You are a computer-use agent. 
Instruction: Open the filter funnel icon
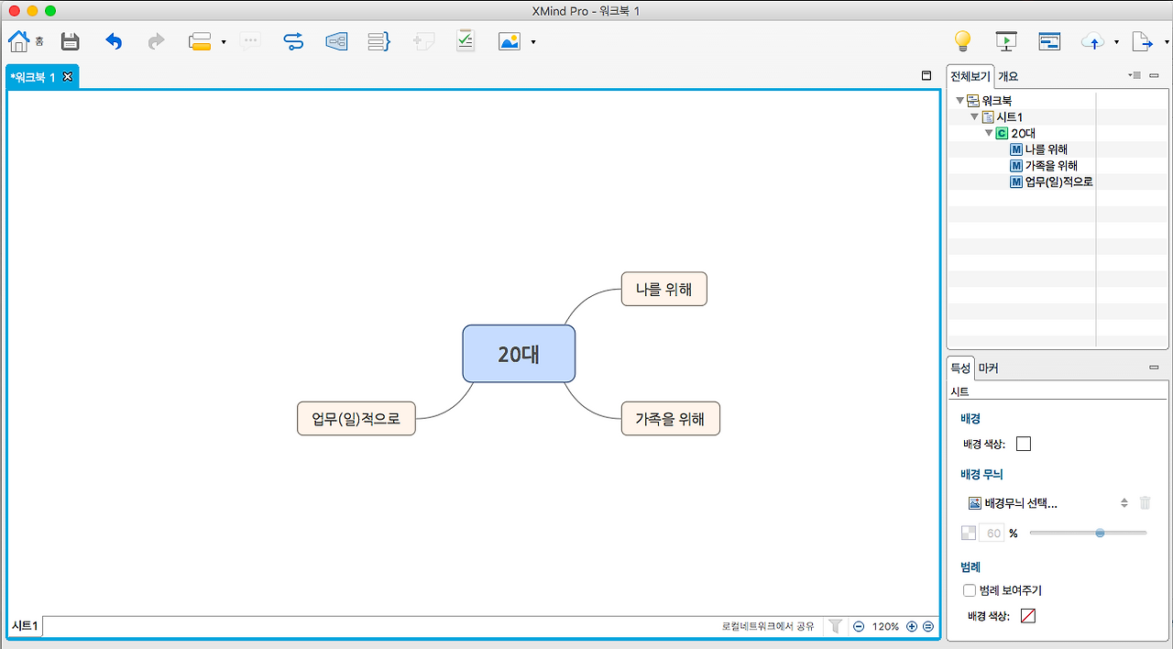coord(835,626)
